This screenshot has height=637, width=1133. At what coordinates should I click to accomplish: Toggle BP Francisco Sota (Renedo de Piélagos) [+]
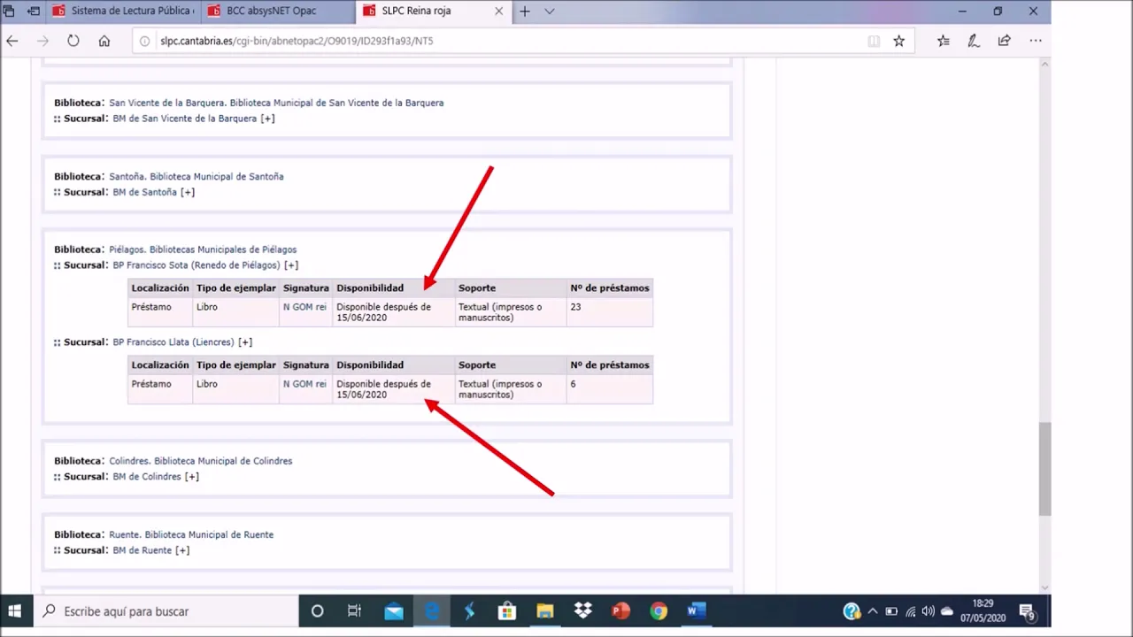point(290,265)
